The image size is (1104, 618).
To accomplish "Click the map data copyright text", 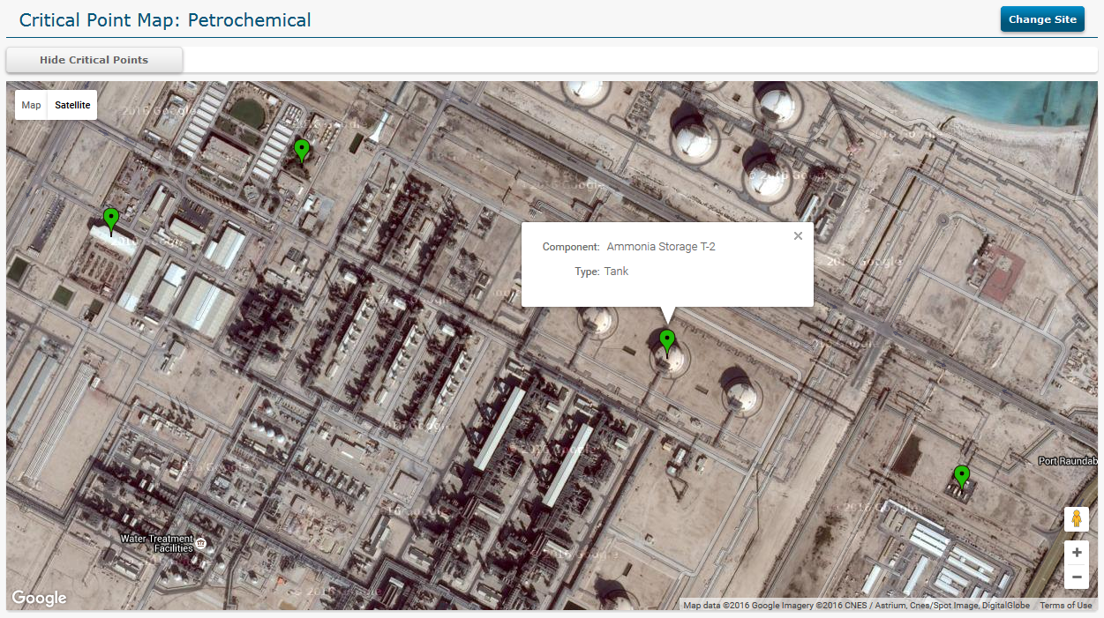I will (856, 606).
